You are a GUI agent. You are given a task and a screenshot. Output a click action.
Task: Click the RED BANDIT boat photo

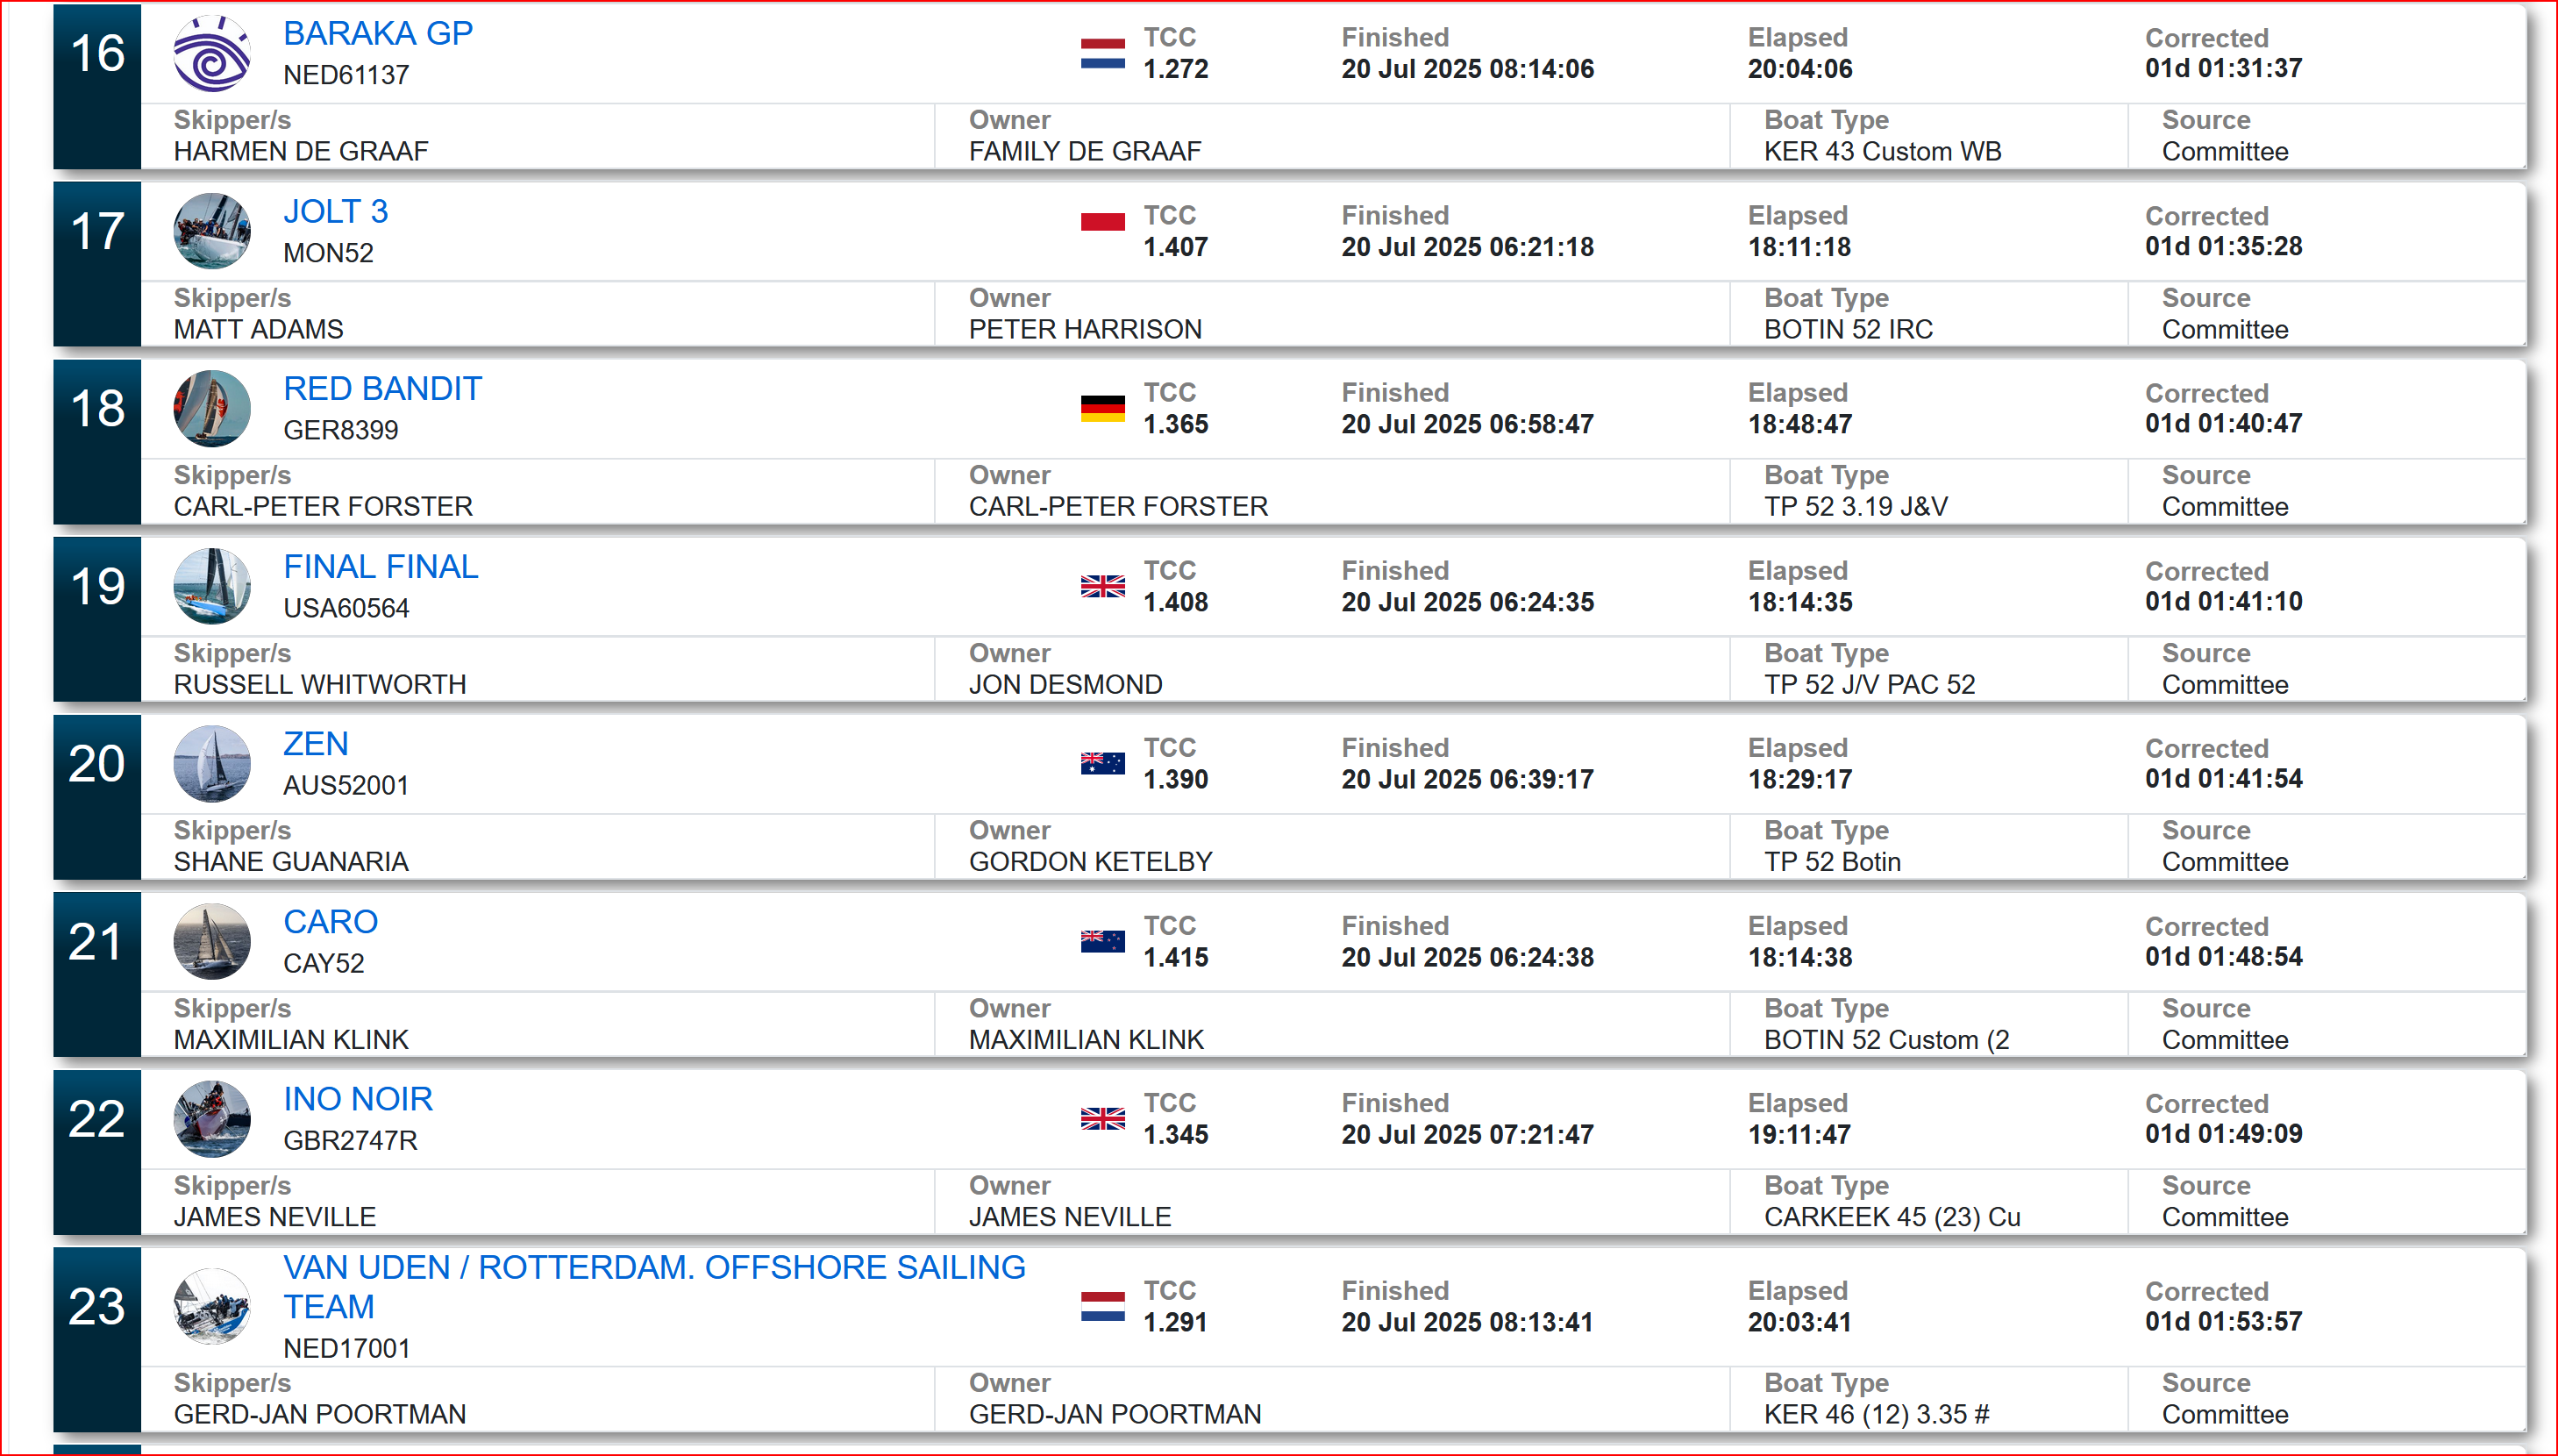coord(212,408)
